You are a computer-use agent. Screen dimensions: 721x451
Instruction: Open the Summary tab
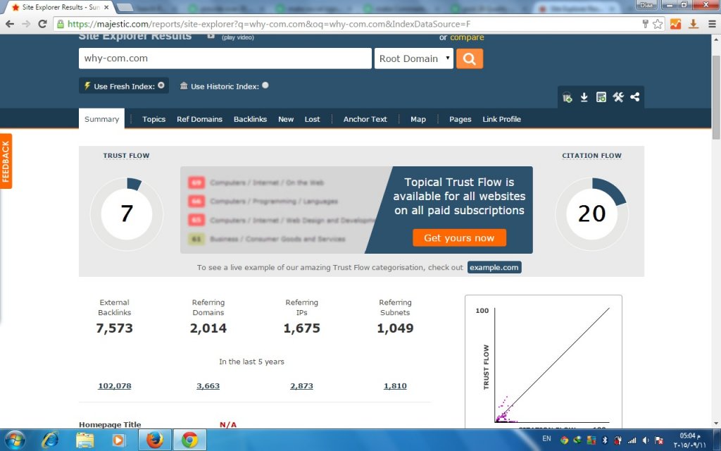coord(101,118)
